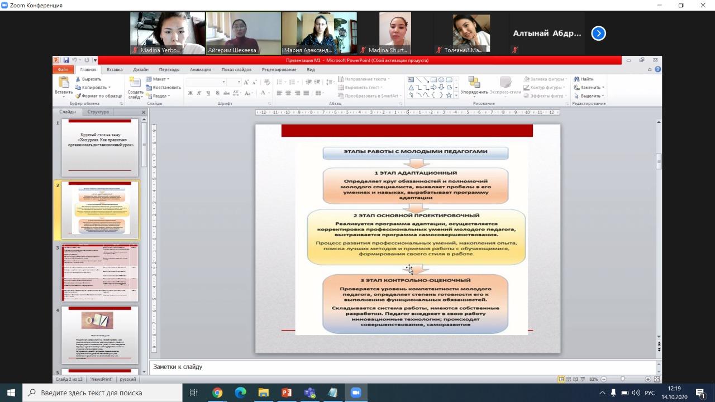Select the Упорядочить (Arrange) icon
Screen dimensions: 715x402
point(474,84)
